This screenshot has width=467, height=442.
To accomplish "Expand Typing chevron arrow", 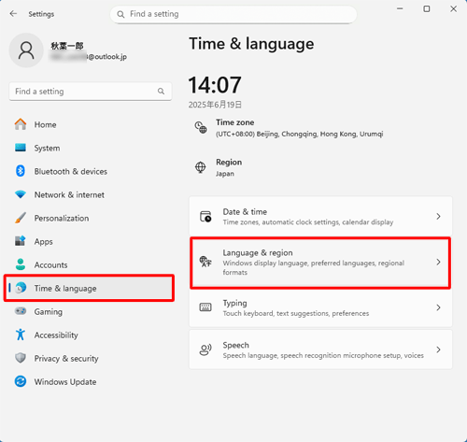I will (x=438, y=307).
